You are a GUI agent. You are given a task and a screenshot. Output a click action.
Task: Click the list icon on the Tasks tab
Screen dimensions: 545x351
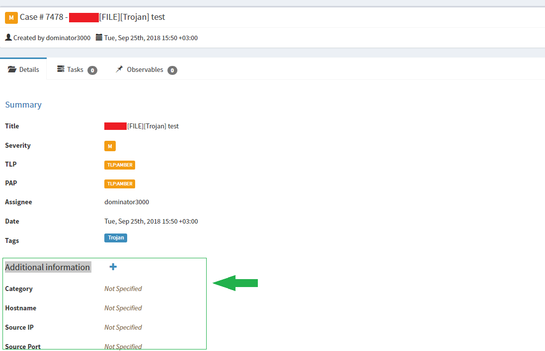click(x=60, y=69)
